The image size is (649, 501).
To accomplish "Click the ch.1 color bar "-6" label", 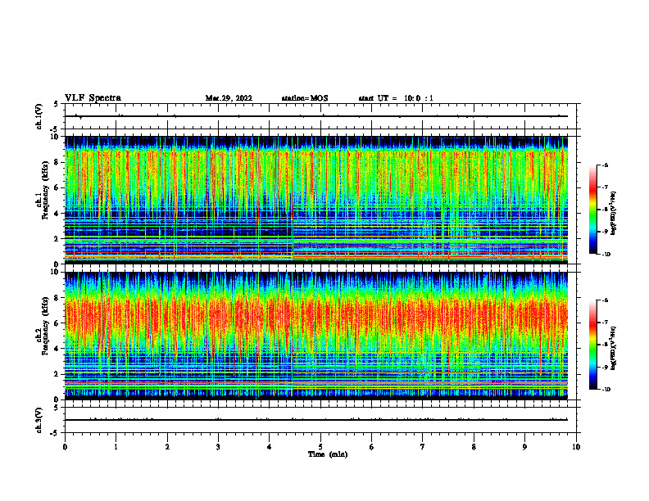I will coord(605,165).
